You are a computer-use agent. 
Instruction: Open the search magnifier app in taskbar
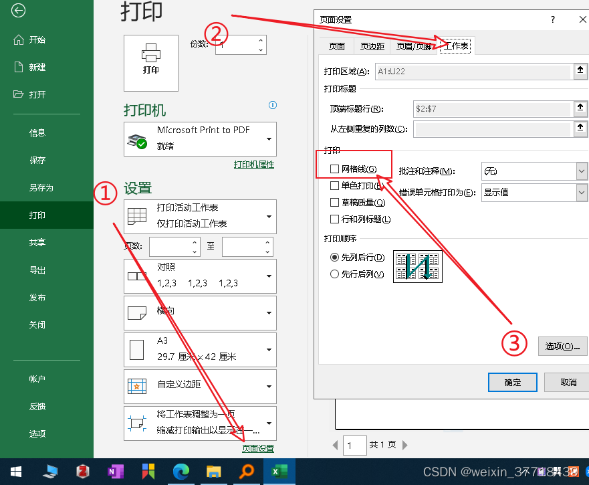[x=247, y=472]
